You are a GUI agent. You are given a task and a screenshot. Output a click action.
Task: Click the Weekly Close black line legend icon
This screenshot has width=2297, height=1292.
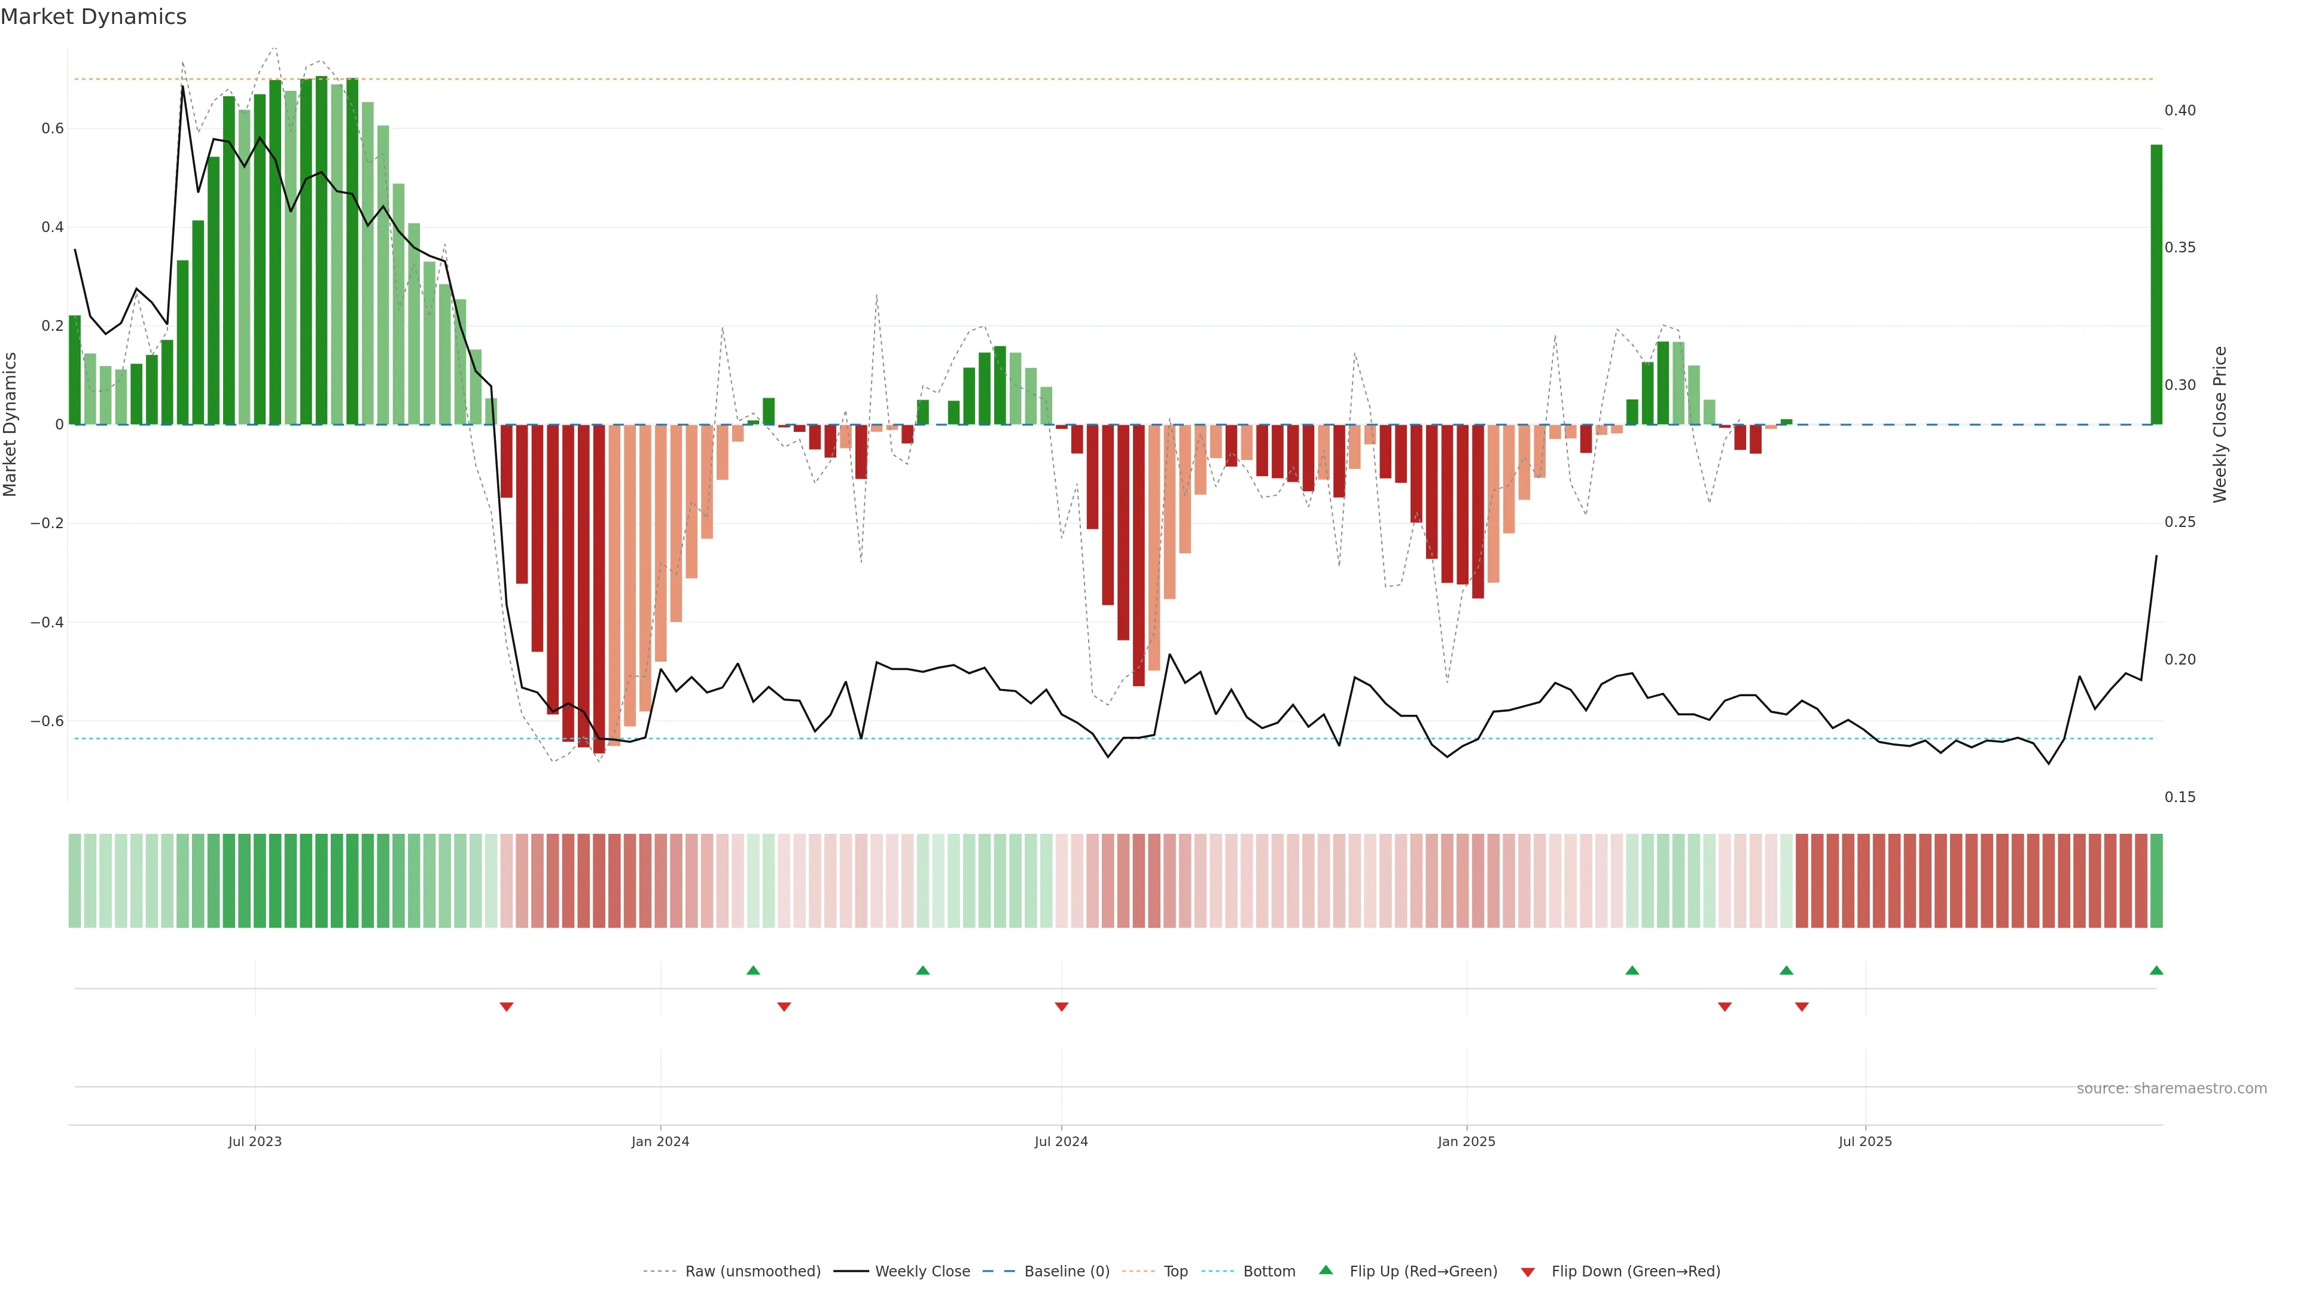[851, 1272]
